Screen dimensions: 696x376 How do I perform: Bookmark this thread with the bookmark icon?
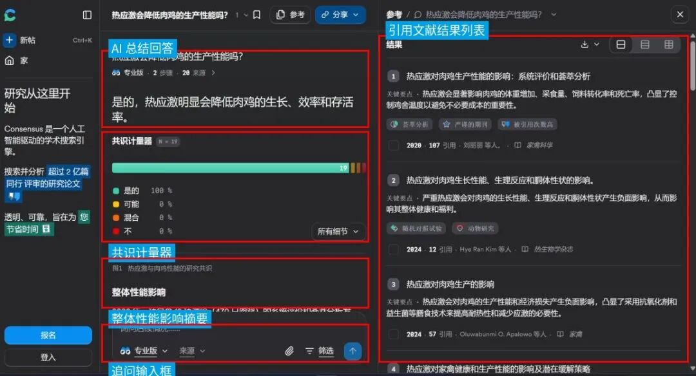pyautogui.click(x=256, y=15)
